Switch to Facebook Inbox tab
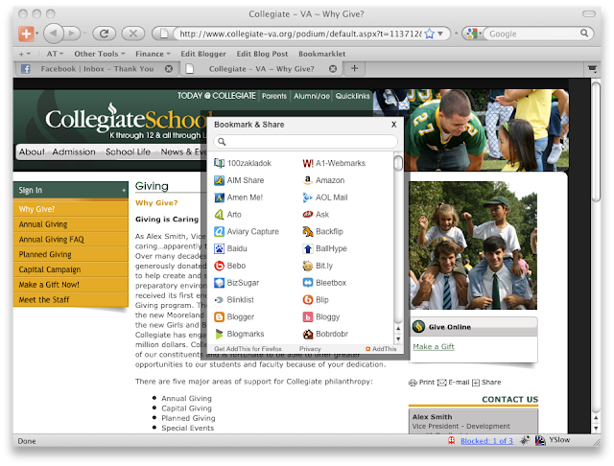 pyautogui.click(x=97, y=69)
